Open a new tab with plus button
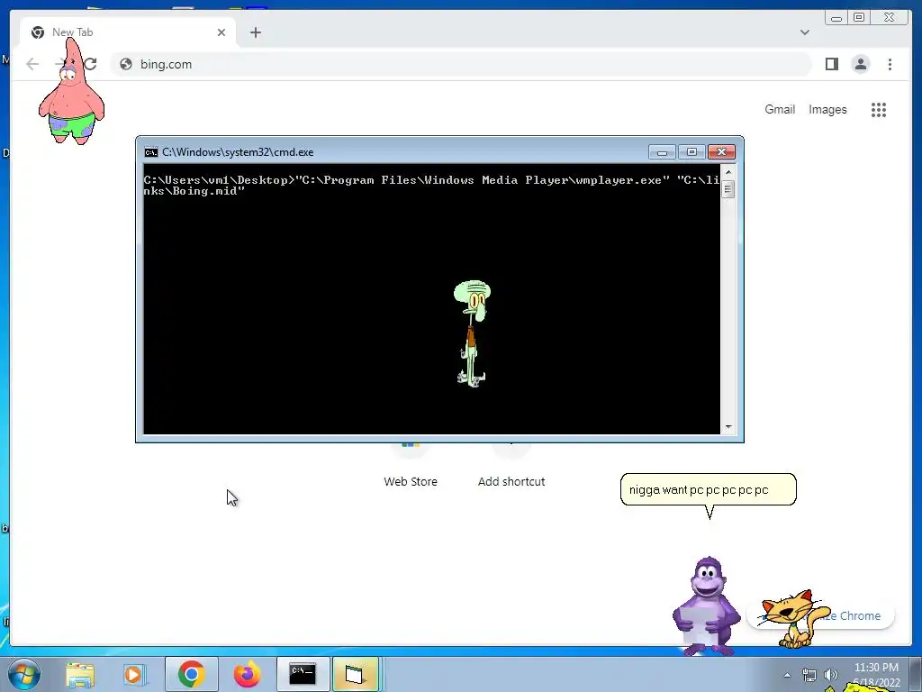 click(255, 32)
